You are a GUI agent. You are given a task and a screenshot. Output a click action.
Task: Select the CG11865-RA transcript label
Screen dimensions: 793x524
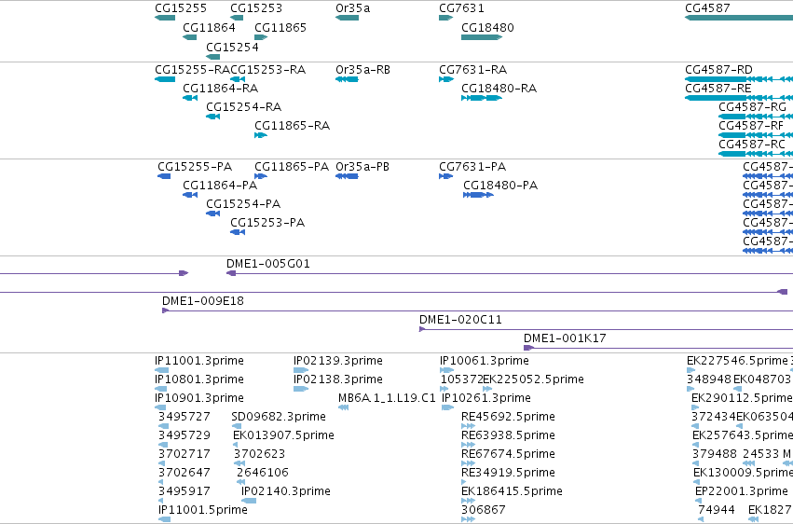pos(292,126)
